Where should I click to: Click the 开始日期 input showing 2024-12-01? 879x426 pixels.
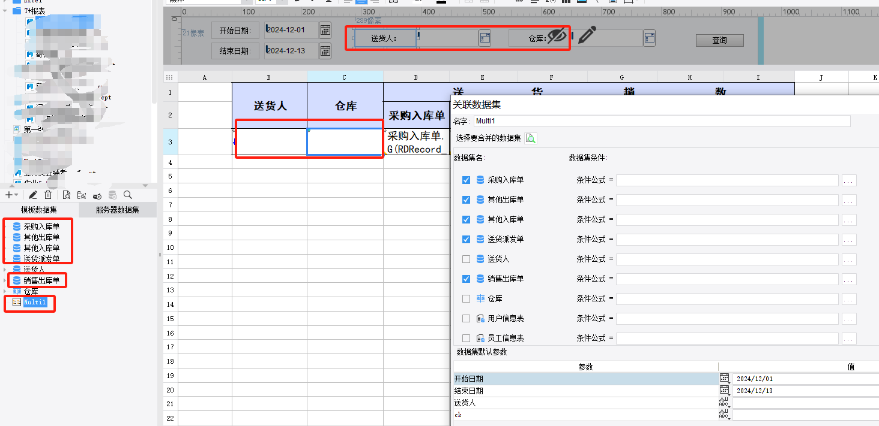pyautogui.click(x=291, y=31)
